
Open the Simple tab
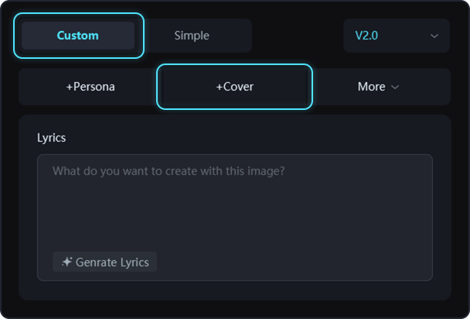(x=192, y=36)
